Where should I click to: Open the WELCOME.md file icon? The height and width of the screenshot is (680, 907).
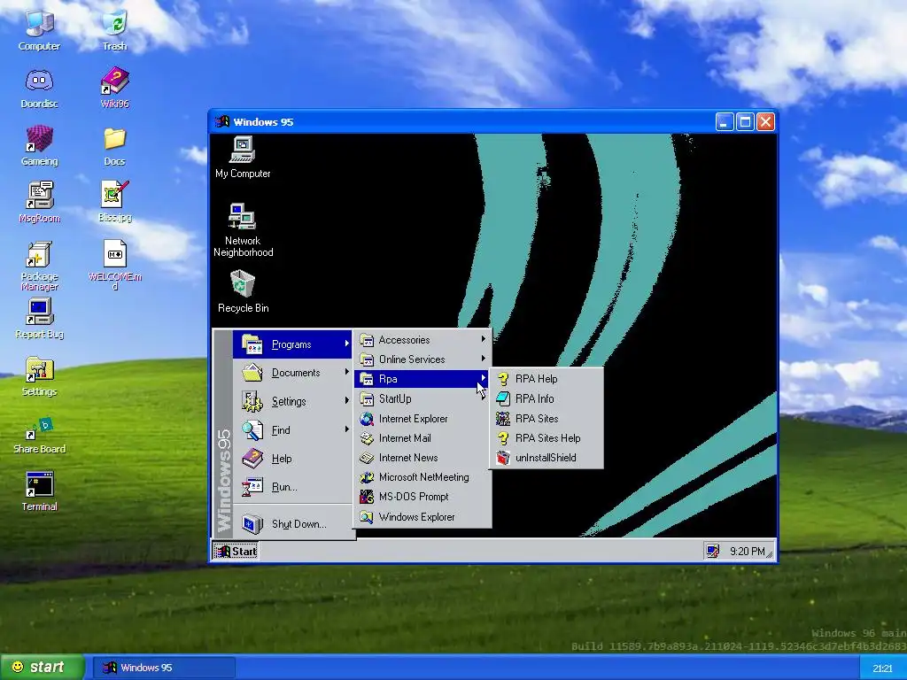tap(114, 266)
